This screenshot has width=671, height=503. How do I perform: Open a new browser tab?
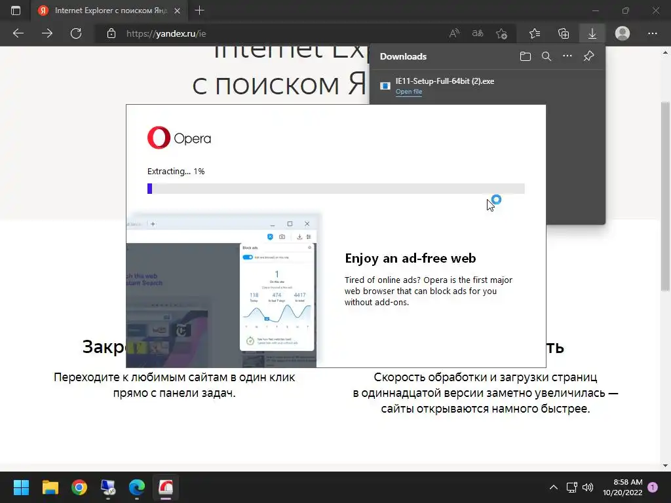click(199, 10)
